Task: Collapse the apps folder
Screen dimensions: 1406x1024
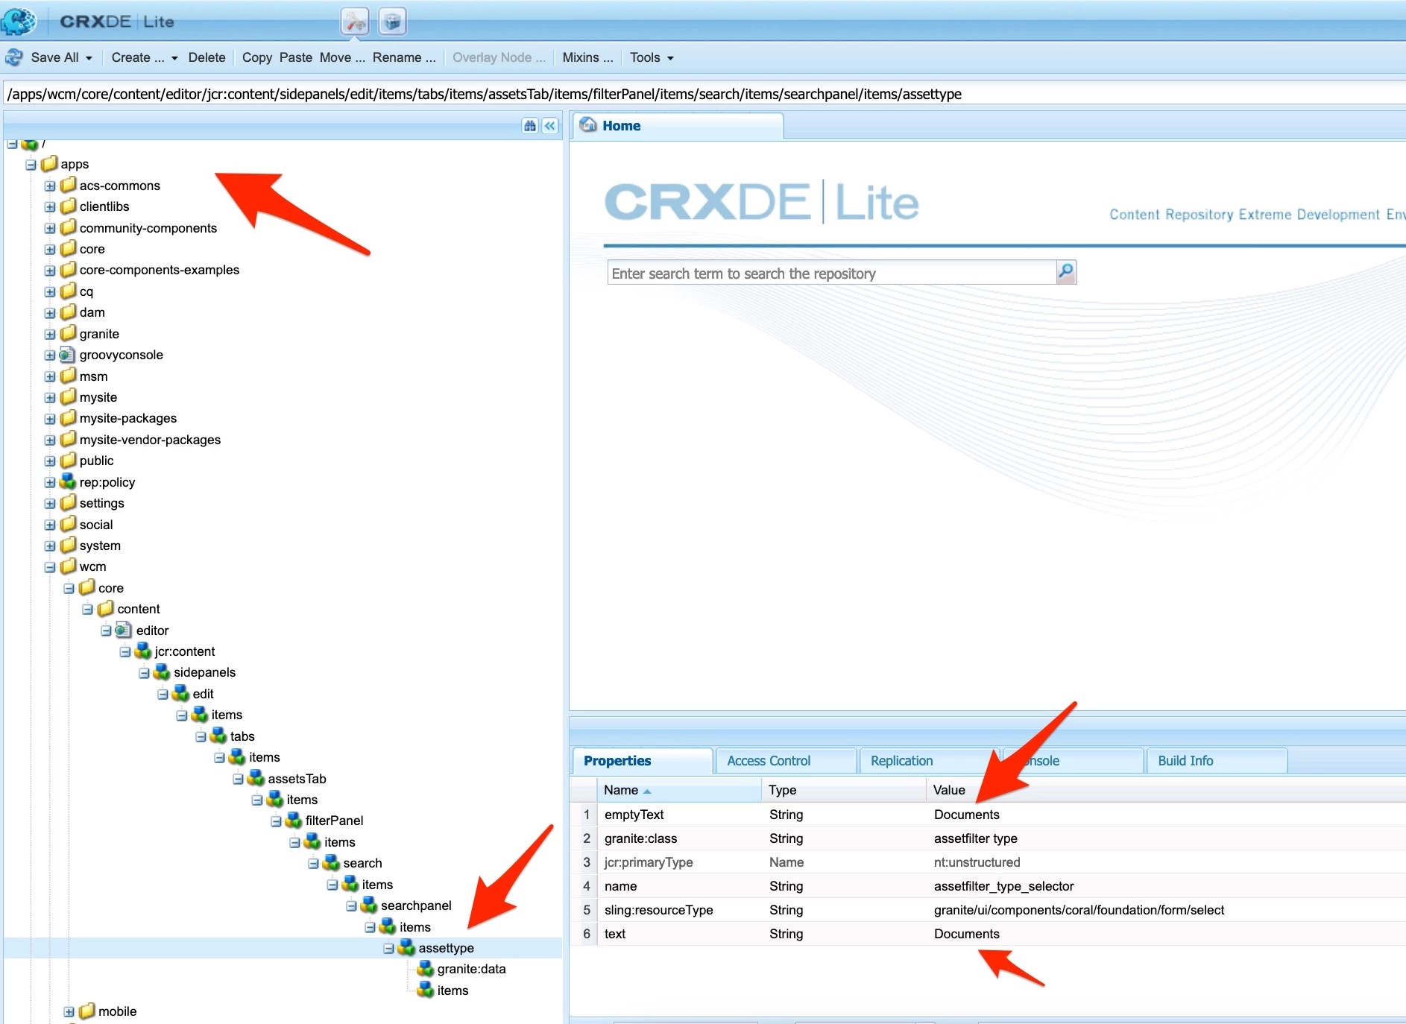Action: coord(31,165)
